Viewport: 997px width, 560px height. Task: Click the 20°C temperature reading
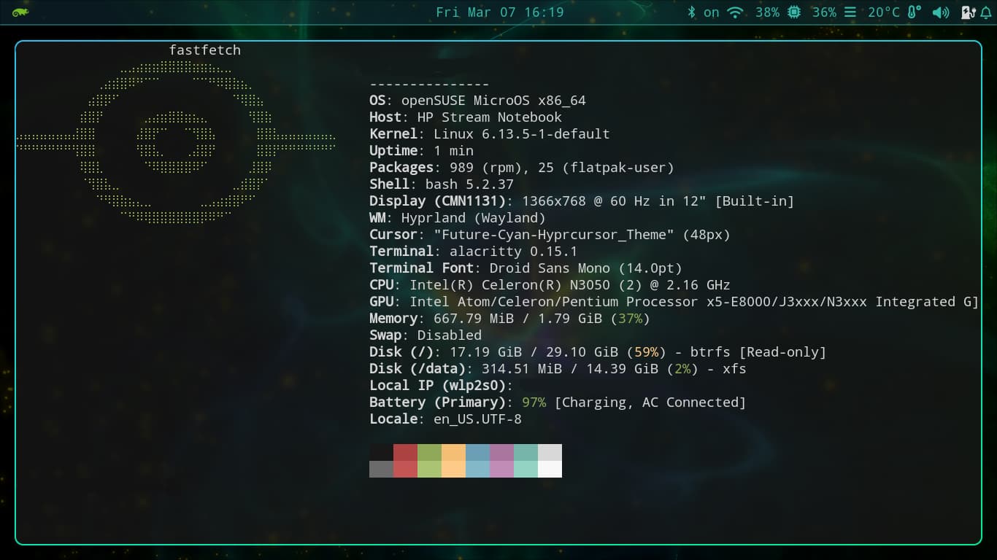click(x=884, y=12)
